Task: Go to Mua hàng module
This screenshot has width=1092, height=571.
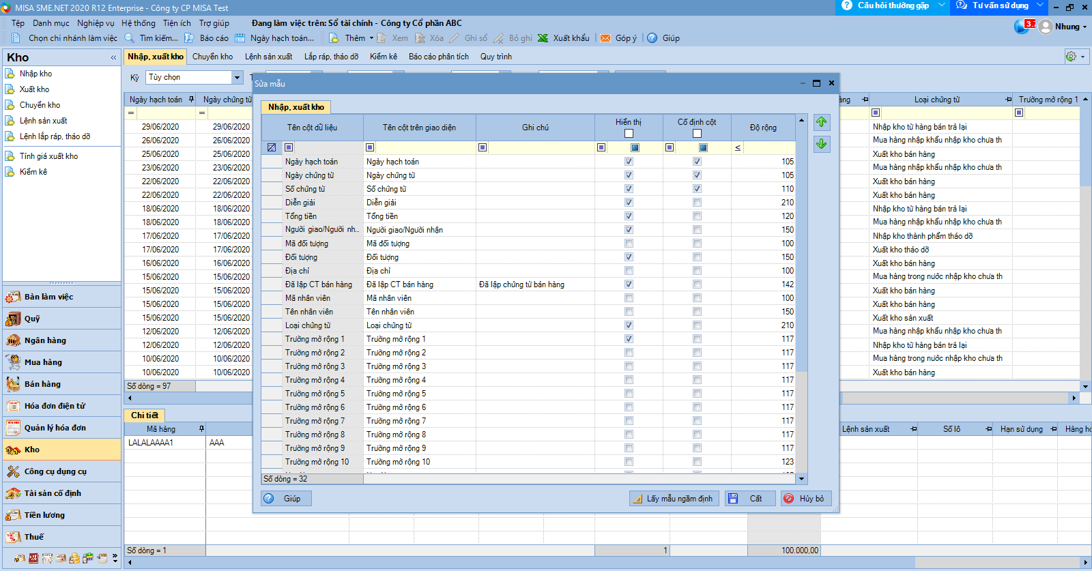Action: click(x=61, y=362)
